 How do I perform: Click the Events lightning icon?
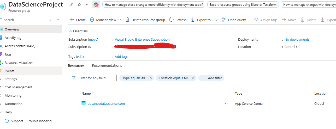1,71
